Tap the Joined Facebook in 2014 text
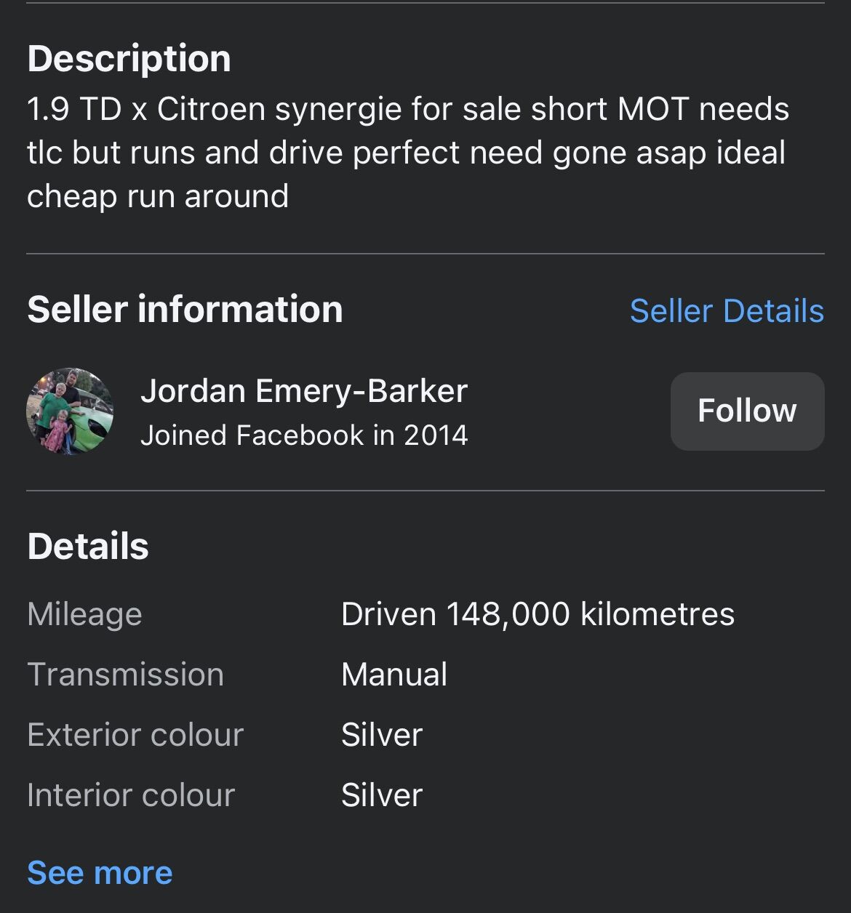Viewport: 851px width, 913px height. point(304,435)
